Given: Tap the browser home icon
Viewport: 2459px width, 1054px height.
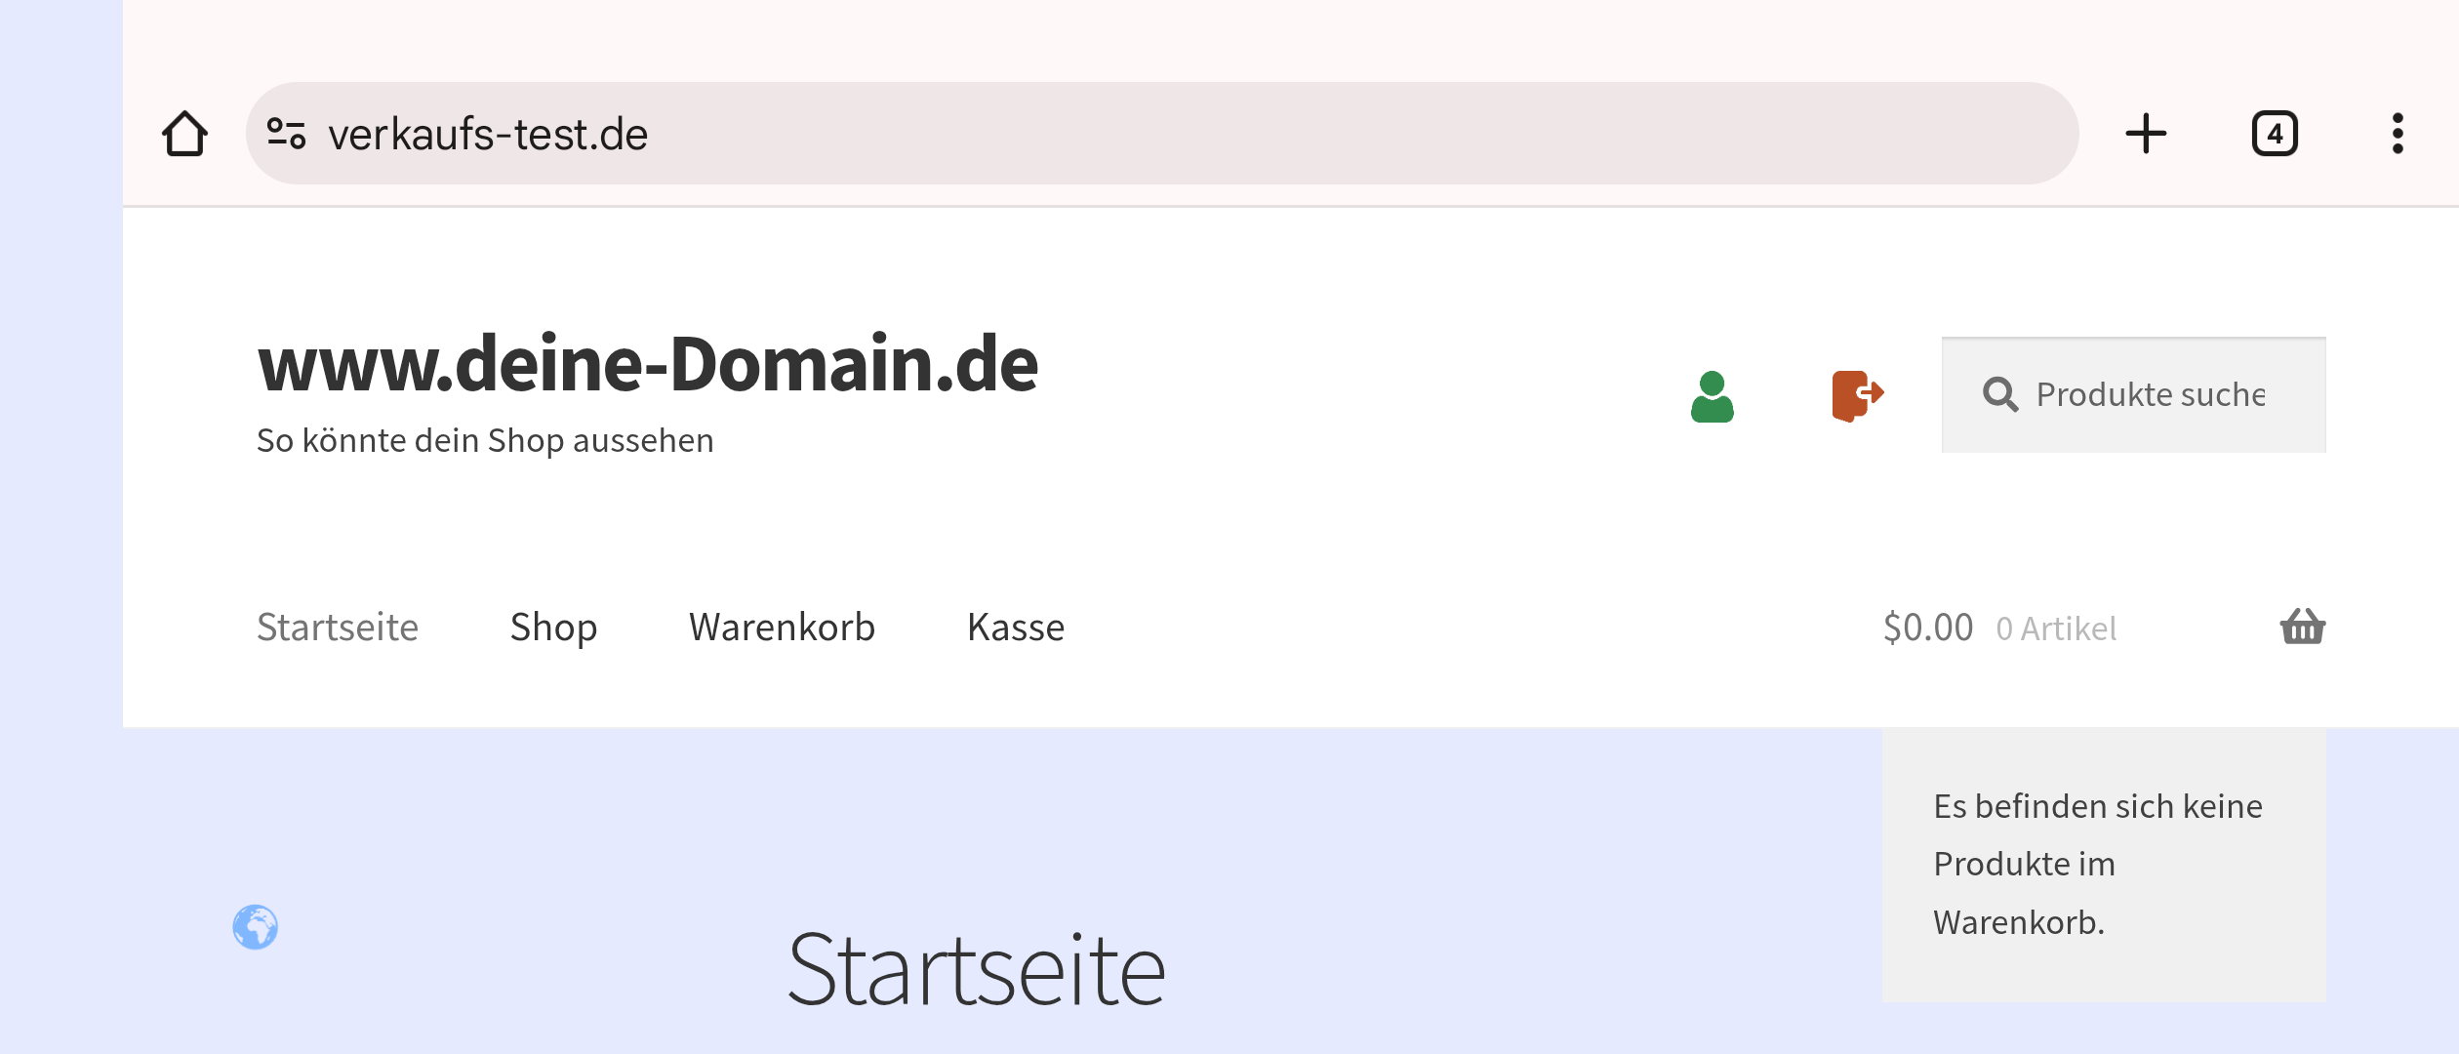Looking at the screenshot, I should (x=184, y=134).
